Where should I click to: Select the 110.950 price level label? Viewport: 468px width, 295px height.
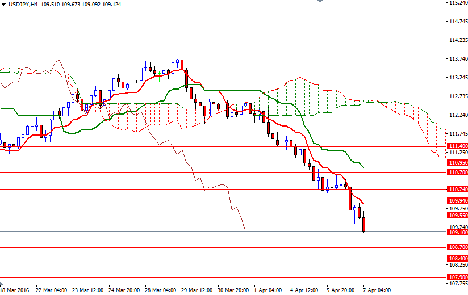click(458, 163)
